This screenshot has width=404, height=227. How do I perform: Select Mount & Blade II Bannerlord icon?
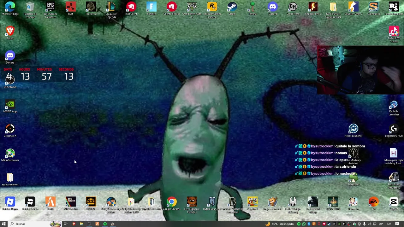(232, 205)
